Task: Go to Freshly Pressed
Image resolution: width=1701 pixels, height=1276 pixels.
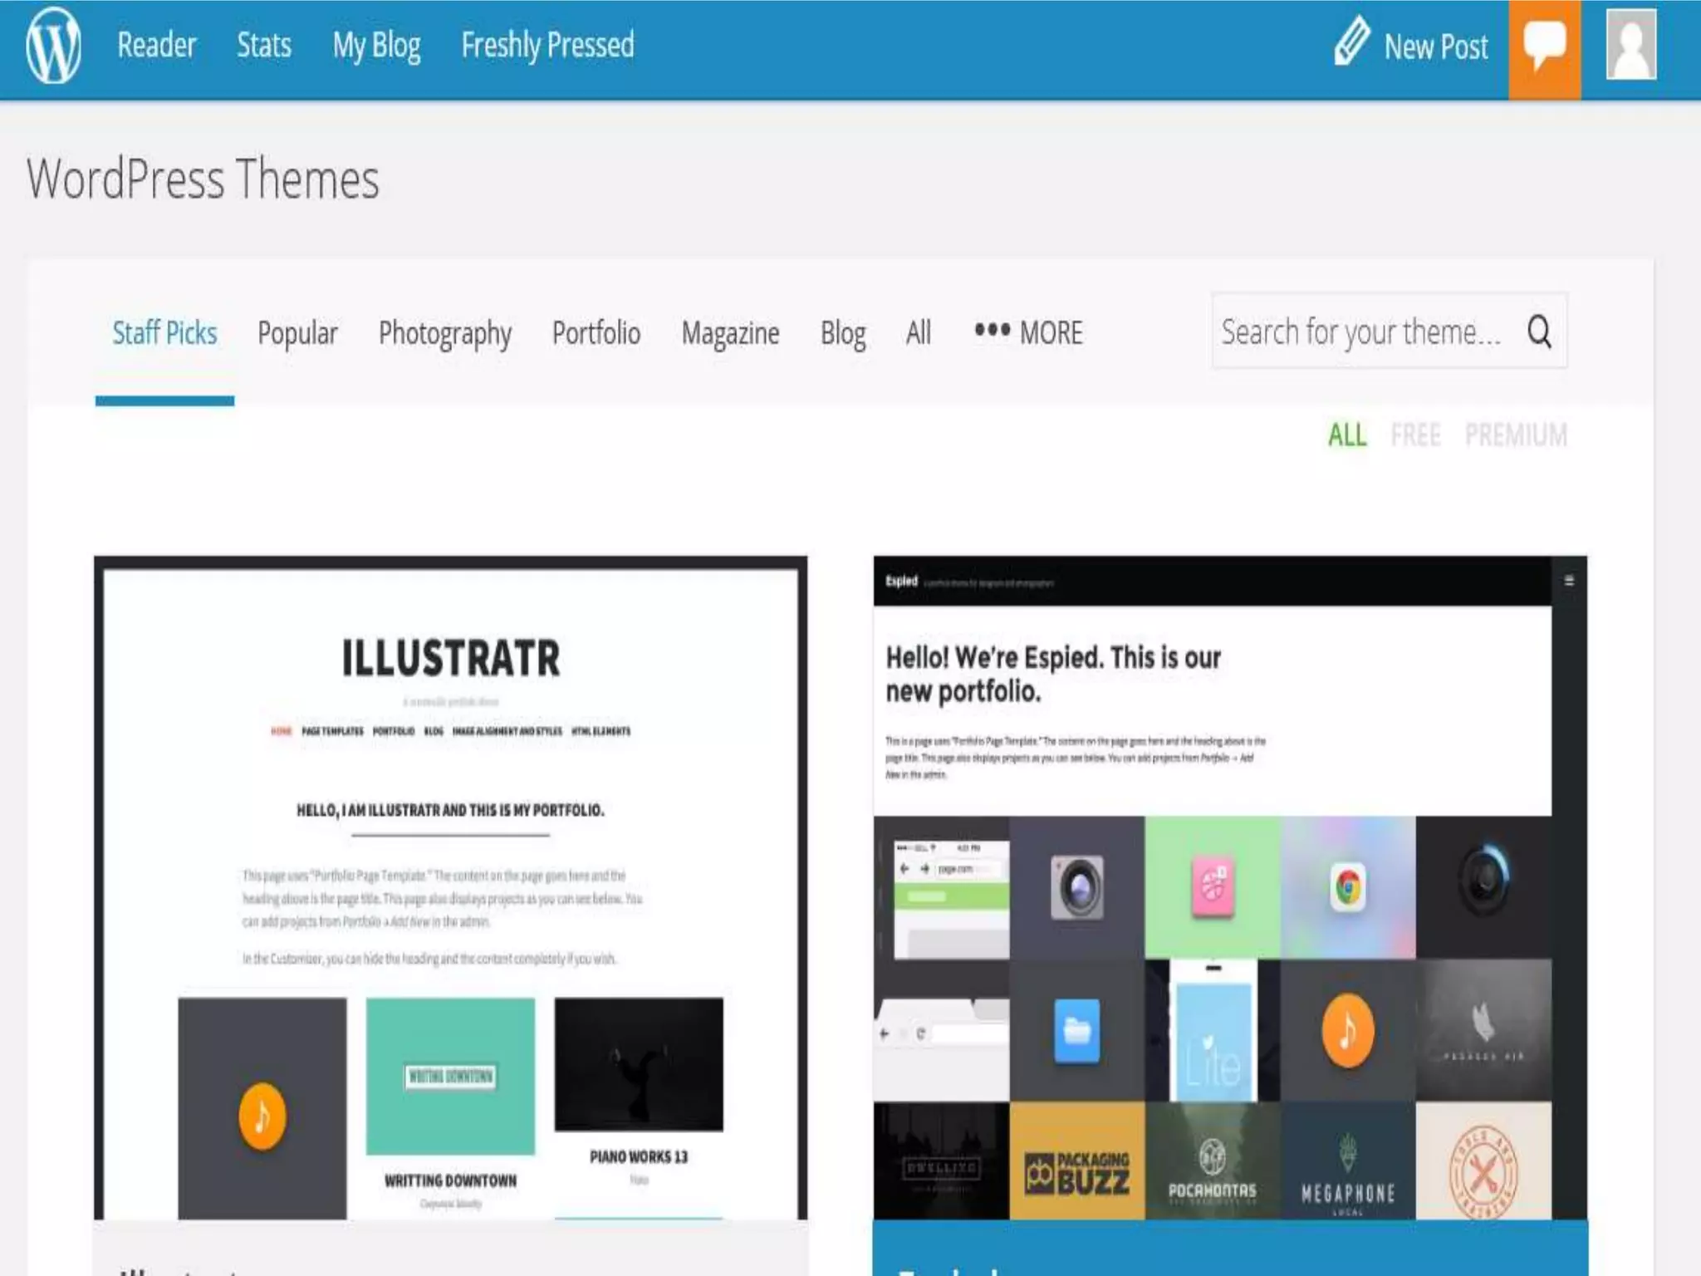Action: [x=547, y=45]
